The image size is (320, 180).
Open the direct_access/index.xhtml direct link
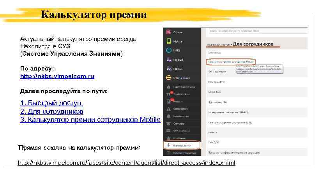click(127, 162)
